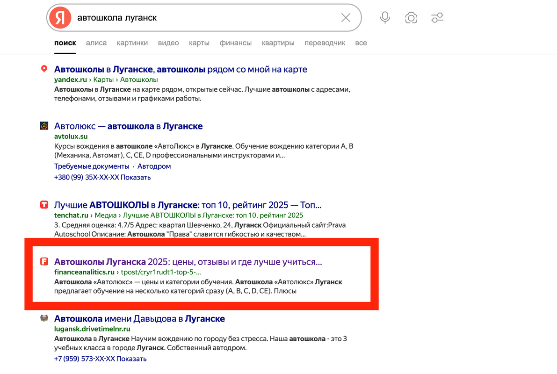
Task: Open result Автолюкс — автошкола в Луганске
Action: [128, 126]
